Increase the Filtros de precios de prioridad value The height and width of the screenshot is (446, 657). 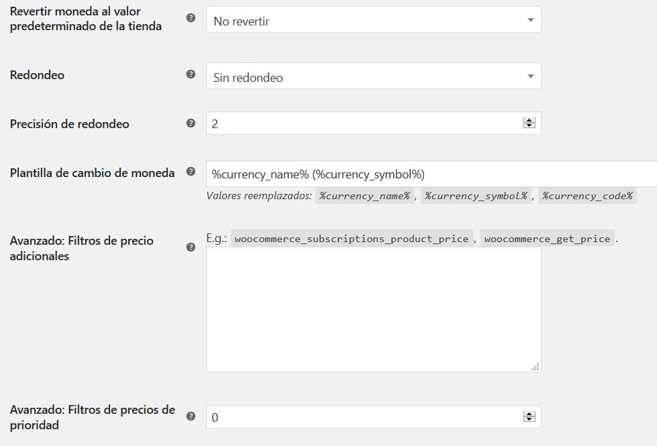pyautogui.click(x=529, y=414)
